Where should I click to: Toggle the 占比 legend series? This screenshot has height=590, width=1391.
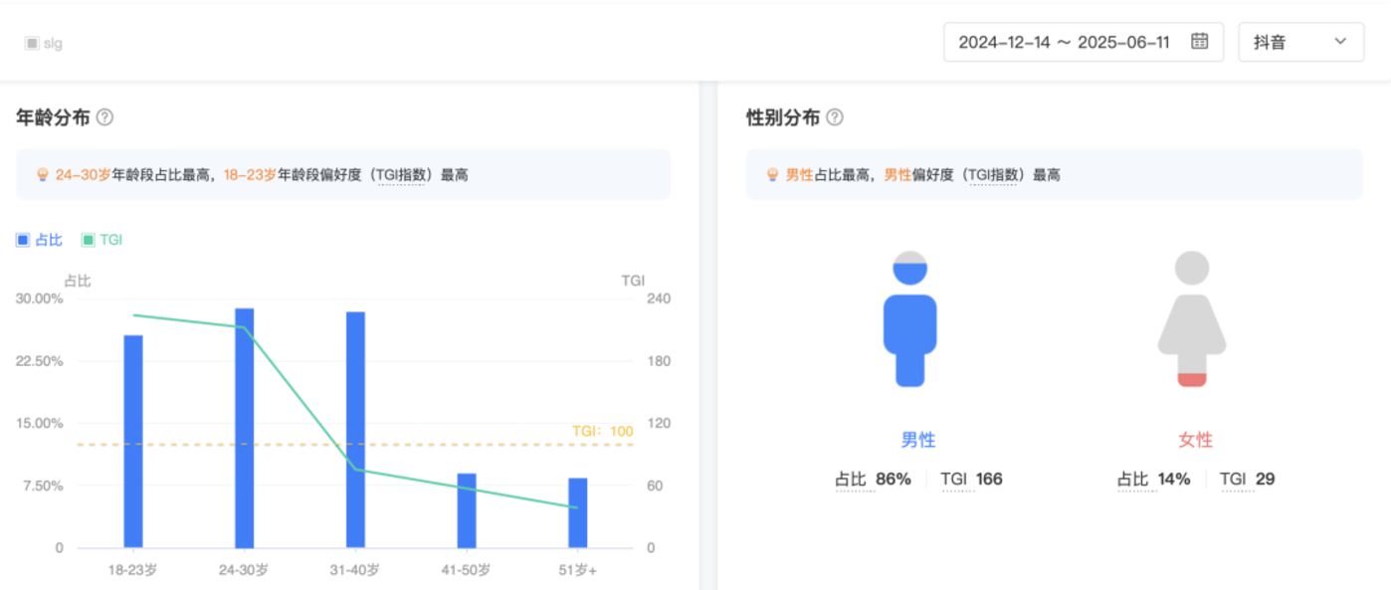click(40, 240)
